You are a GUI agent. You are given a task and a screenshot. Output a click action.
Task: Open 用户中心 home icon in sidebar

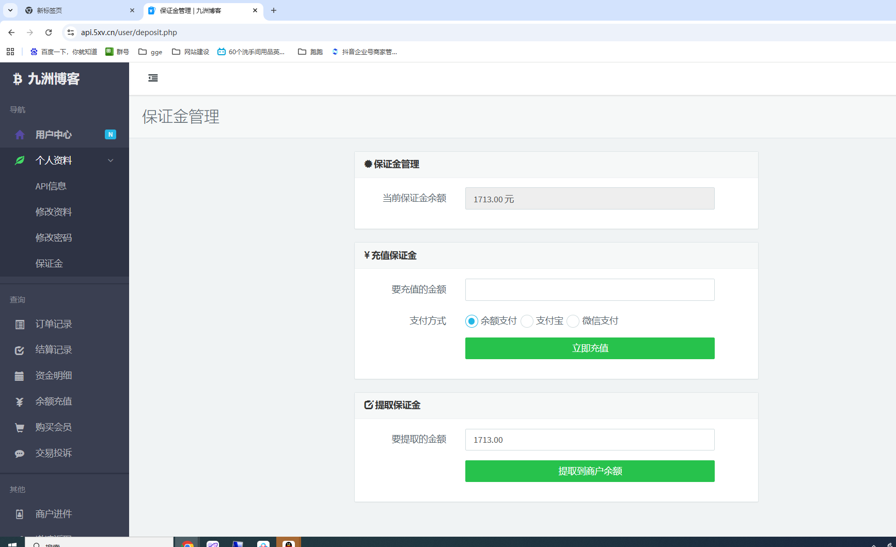pyautogui.click(x=20, y=135)
